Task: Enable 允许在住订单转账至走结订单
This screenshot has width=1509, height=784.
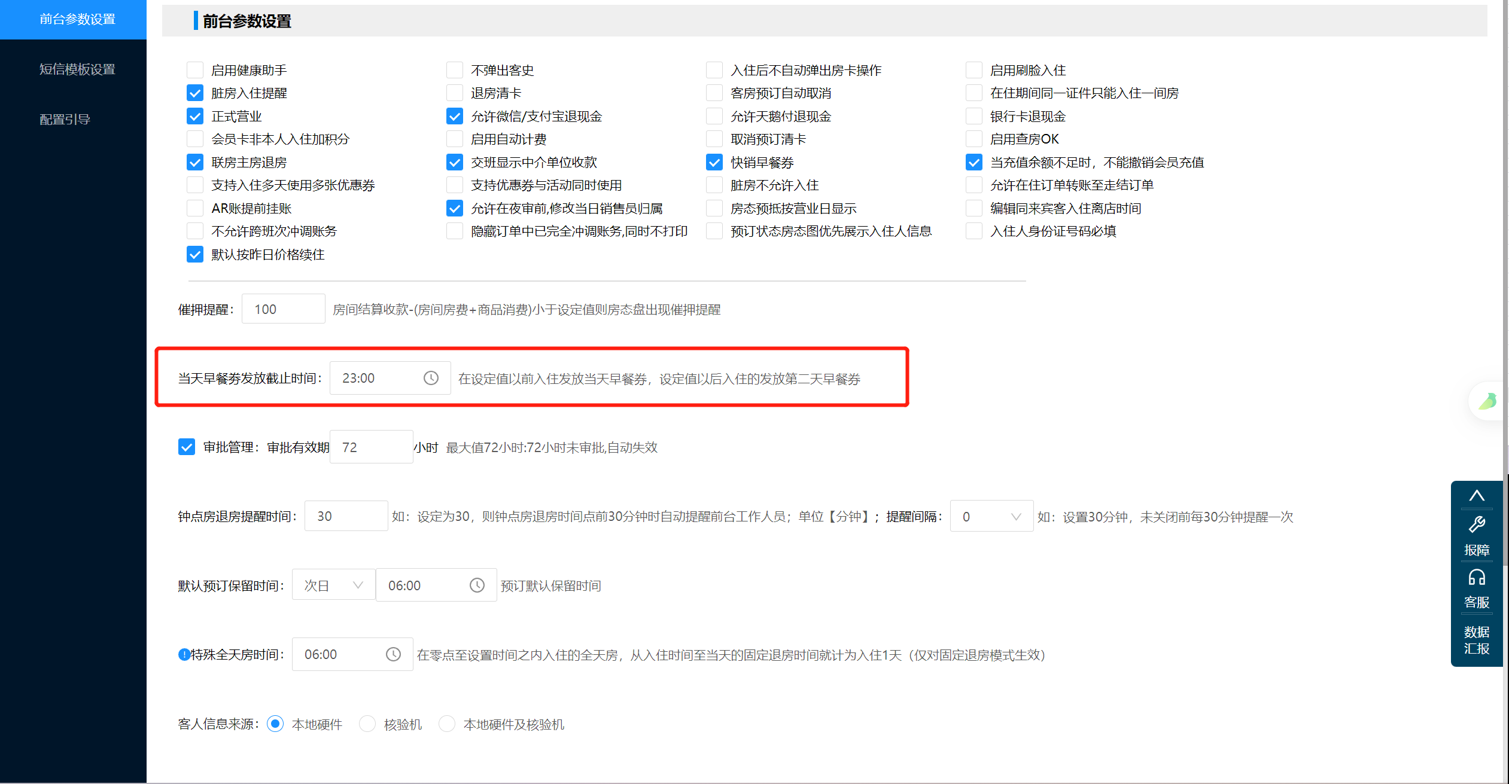Action: point(974,185)
